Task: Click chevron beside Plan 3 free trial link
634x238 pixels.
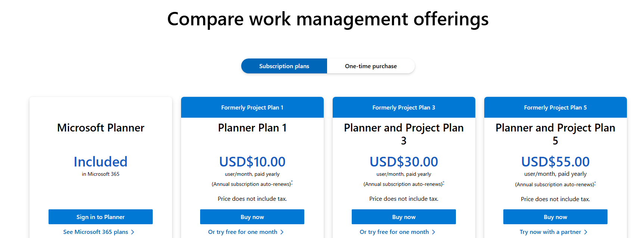Action: click(433, 232)
